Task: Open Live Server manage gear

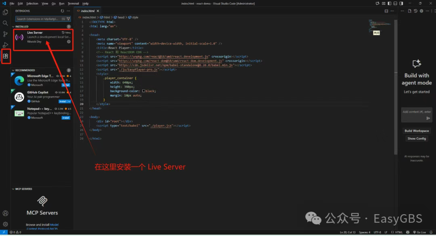Action: click(69, 42)
